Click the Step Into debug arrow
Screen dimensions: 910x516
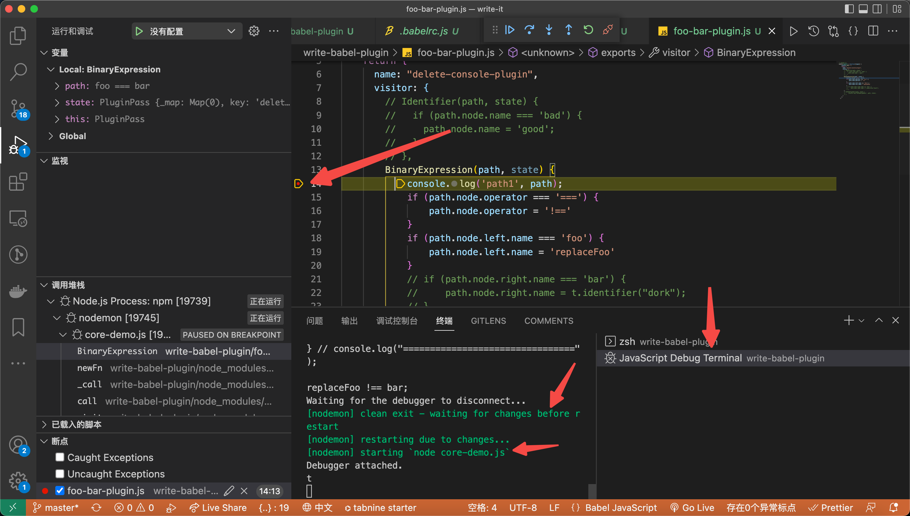[x=549, y=30]
